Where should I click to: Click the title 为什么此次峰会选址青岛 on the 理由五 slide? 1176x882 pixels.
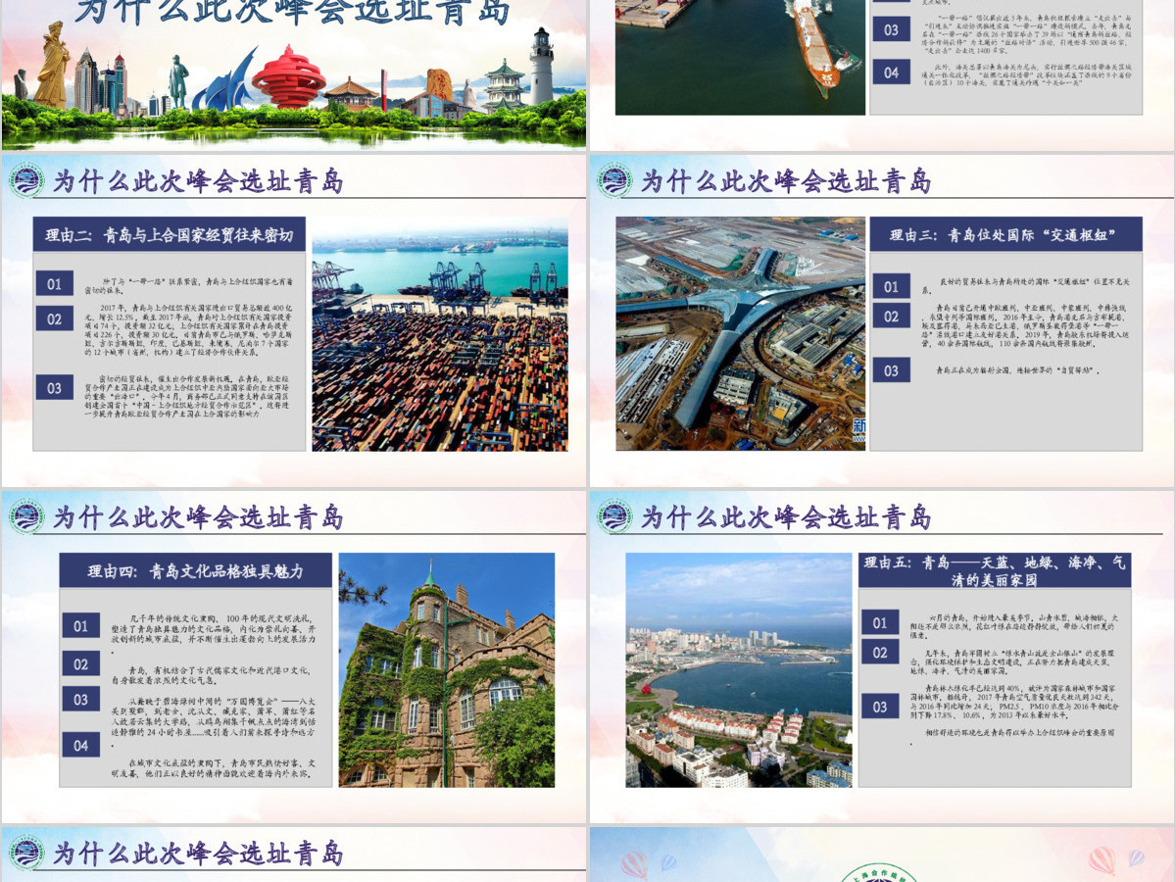(786, 516)
